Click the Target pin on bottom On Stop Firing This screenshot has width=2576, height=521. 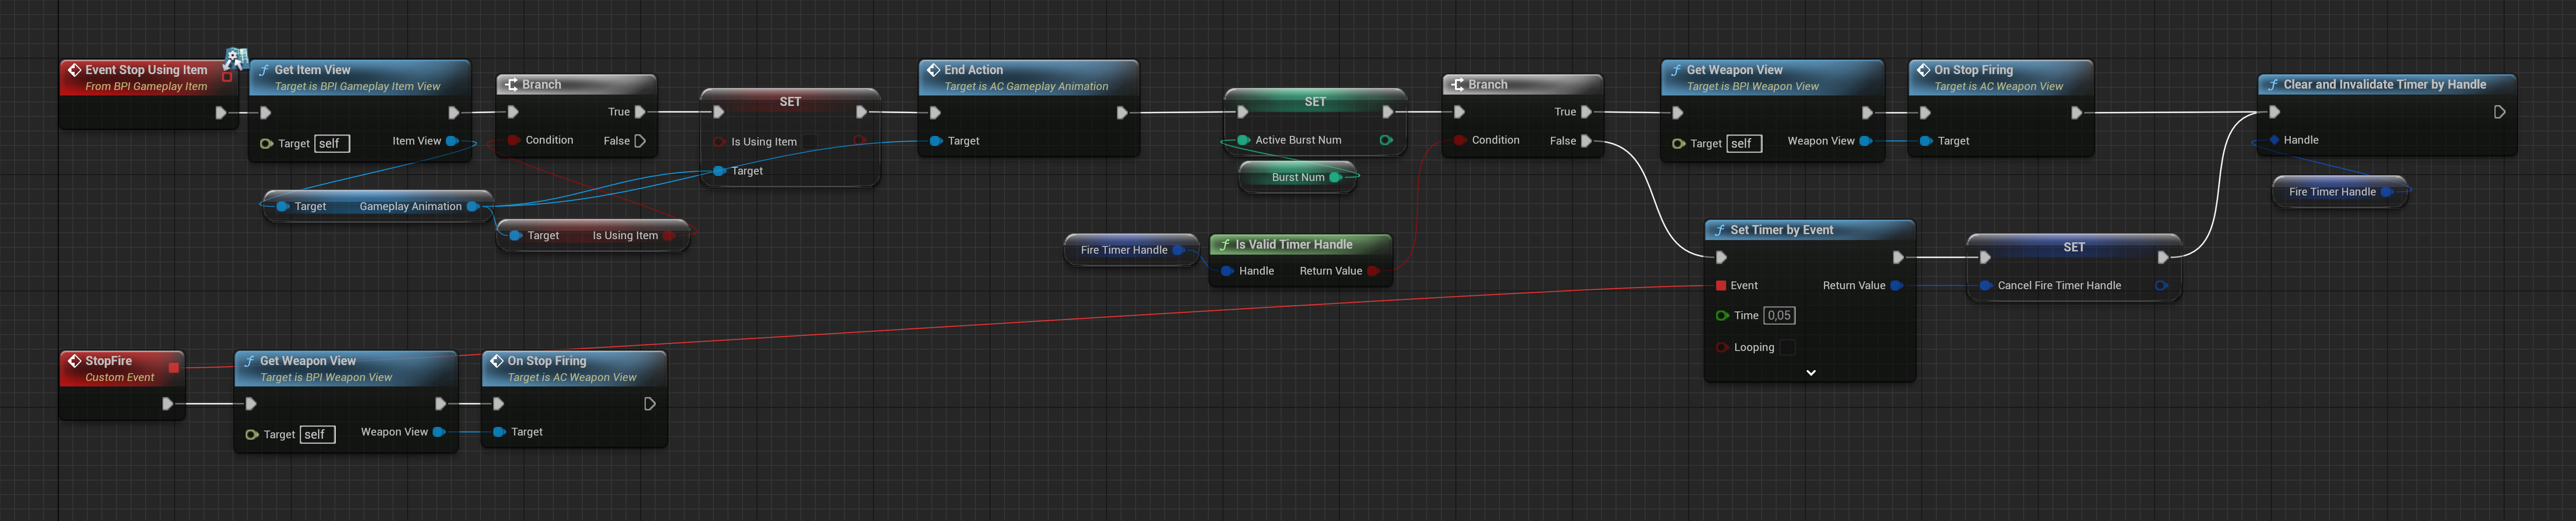(x=498, y=432)
